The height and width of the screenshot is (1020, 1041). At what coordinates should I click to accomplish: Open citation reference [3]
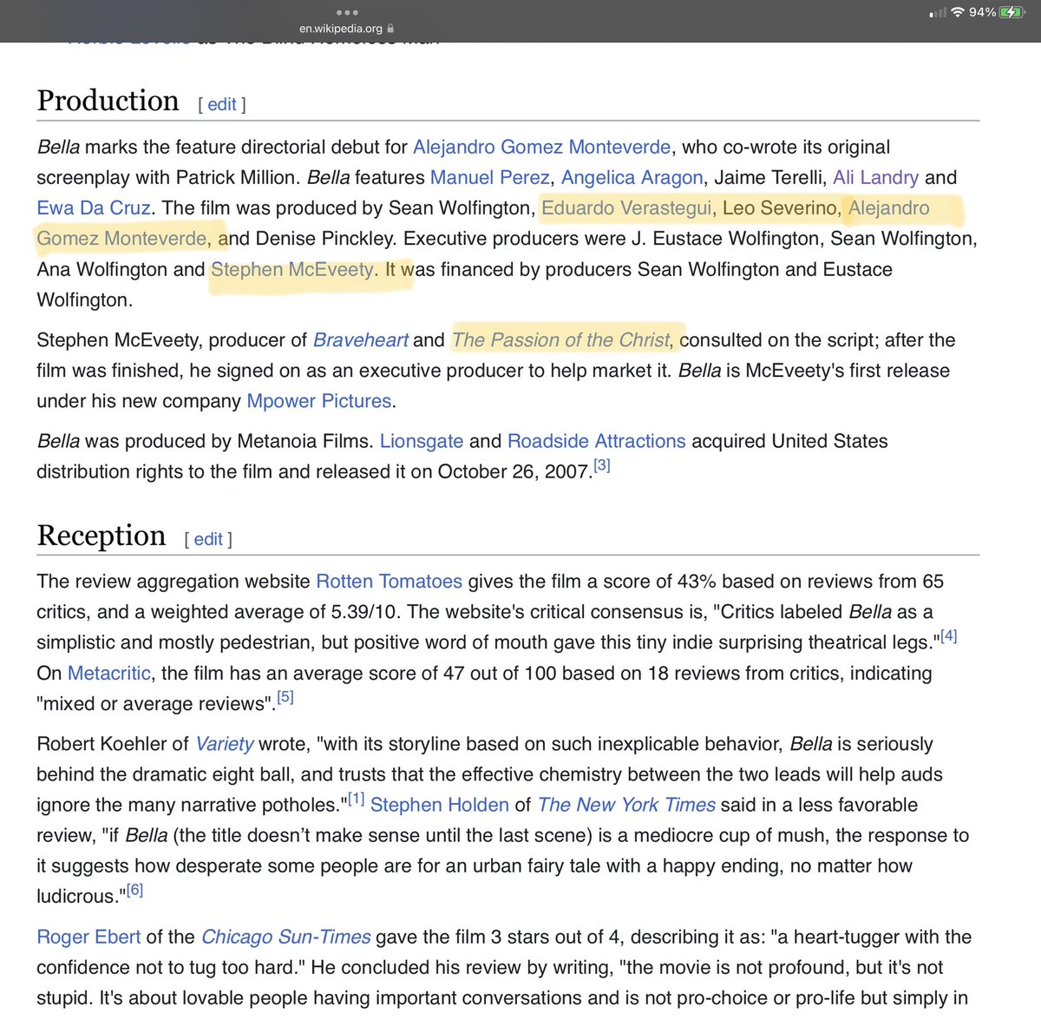click(602, 465)
